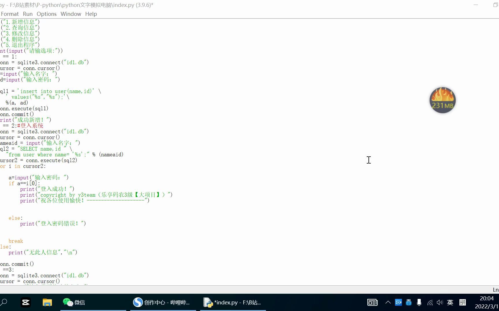Image resolution: width=499 pixels, height=311 pixels.
Task: Switch to the index.py IDLE window
Action: point(232,302)
